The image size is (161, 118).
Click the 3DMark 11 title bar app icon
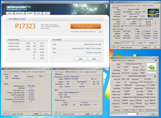3,2
